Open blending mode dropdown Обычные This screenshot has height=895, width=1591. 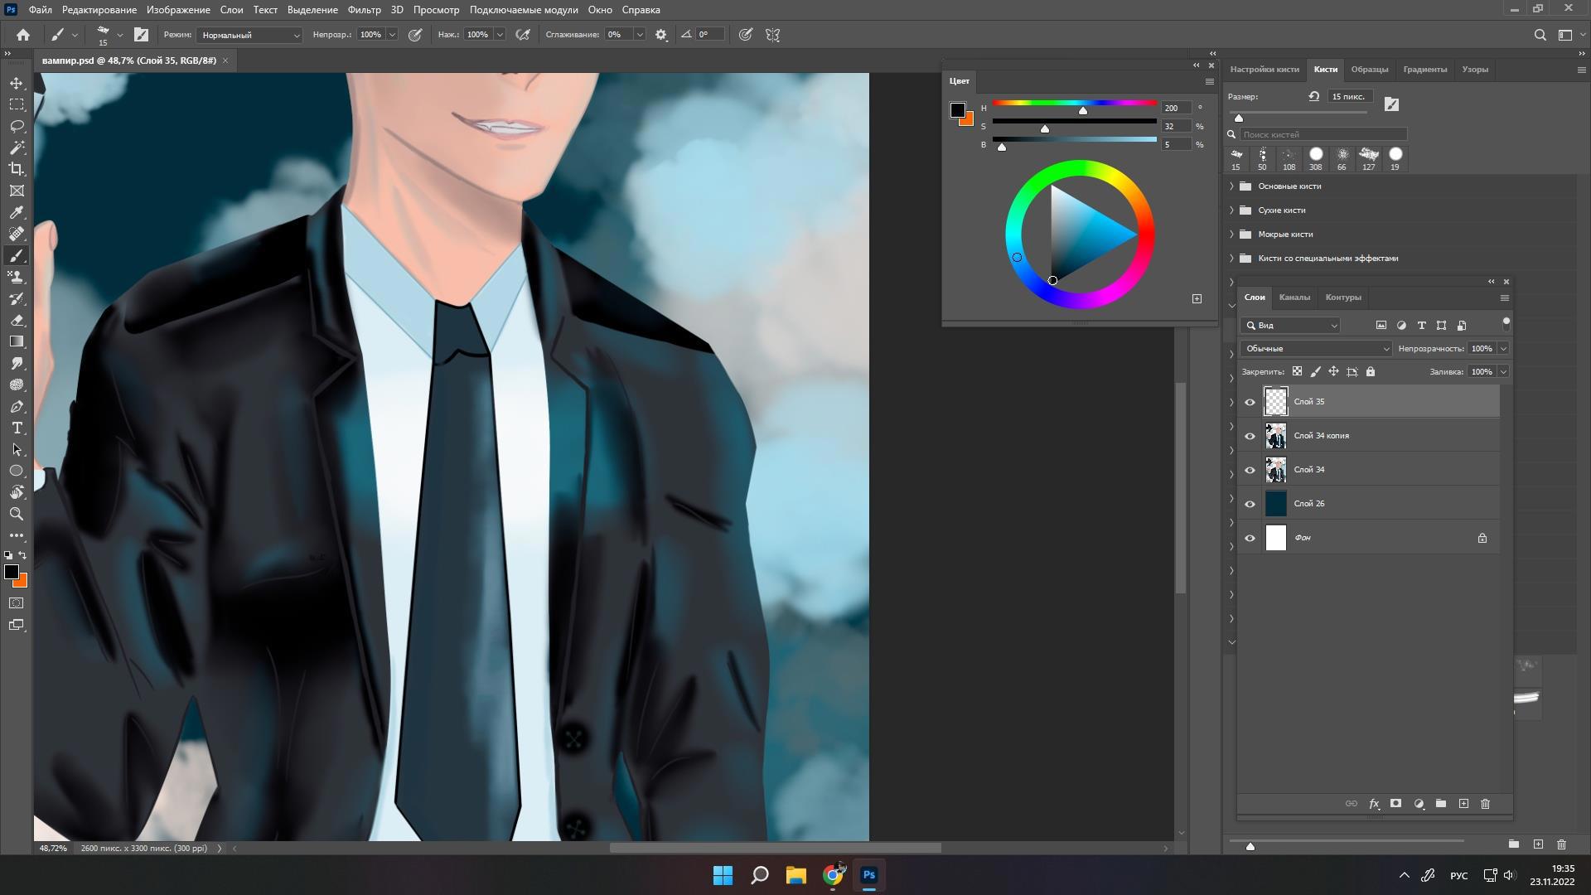pos(1316,349)
